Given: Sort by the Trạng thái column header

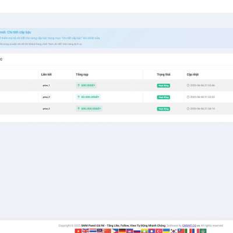Looking at the screenshot, I should [164, 75].
